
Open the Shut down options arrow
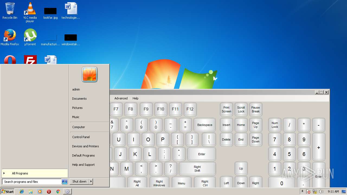pyautogui.click(x=91, y=181)
